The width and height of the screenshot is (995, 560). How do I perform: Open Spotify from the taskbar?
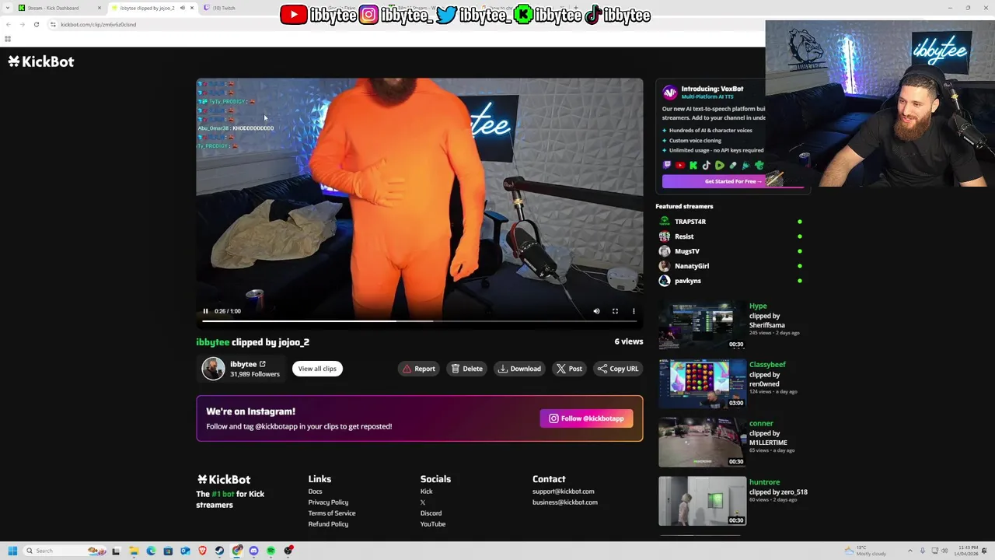[x=271, y=551]
